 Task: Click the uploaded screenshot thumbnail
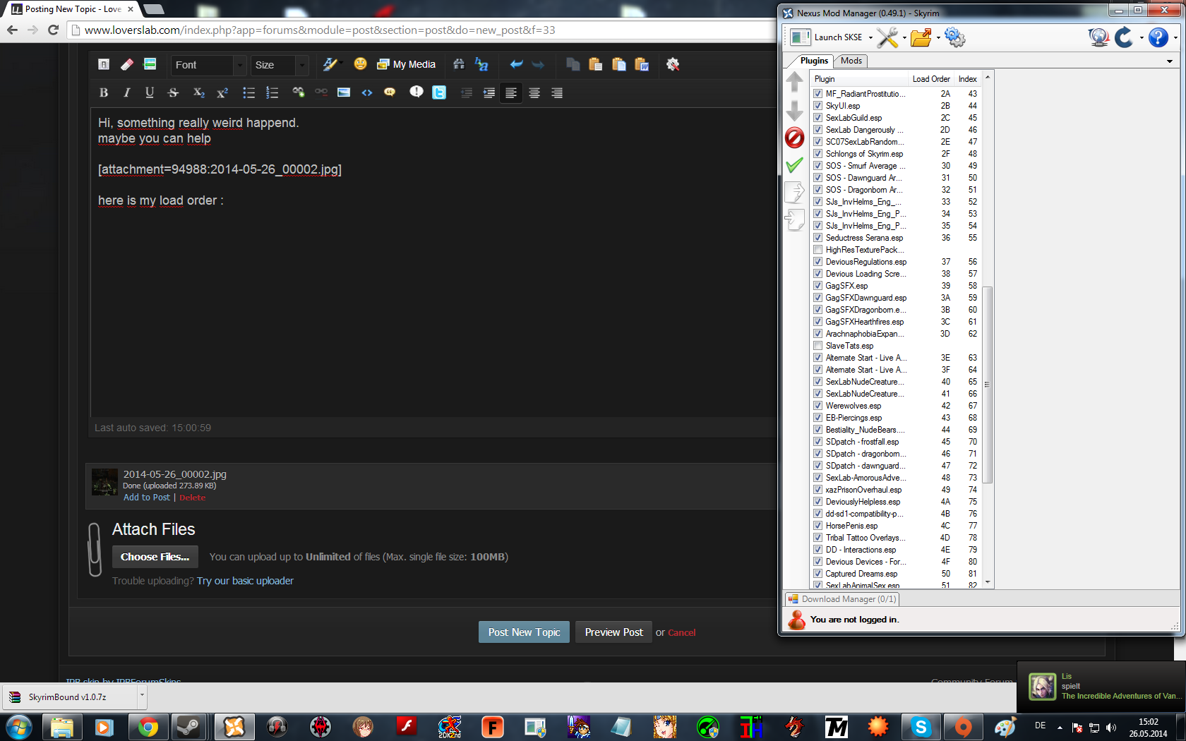pos(104,482)
